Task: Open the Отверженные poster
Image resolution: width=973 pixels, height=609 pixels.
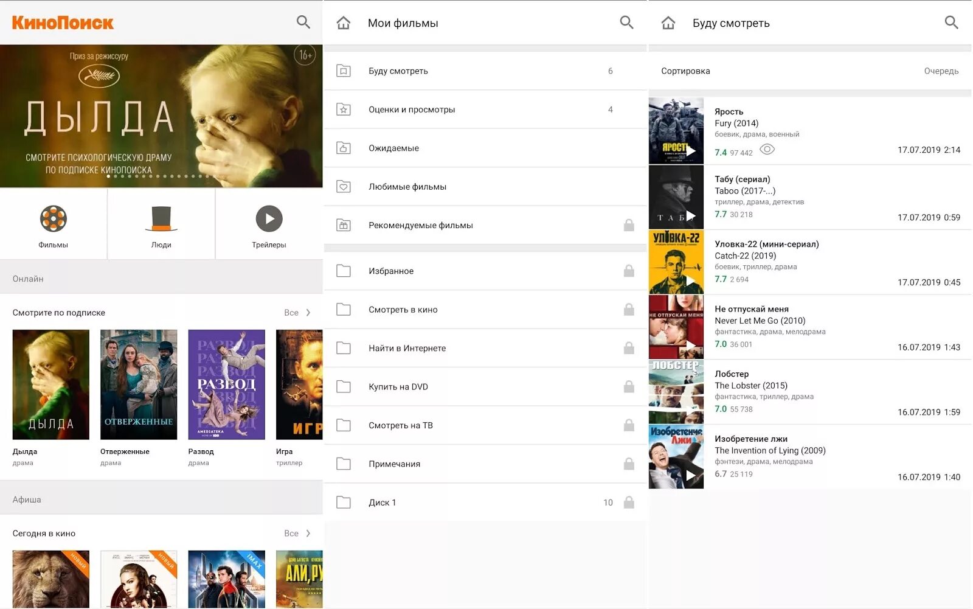Action: 139,385
